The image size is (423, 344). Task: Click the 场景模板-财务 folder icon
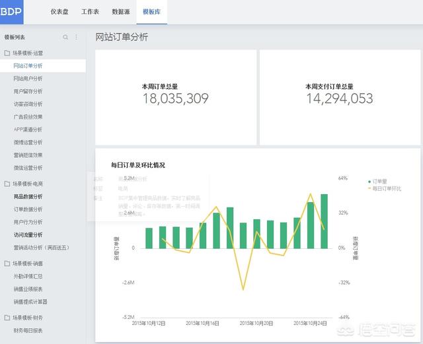click(7, 318)
